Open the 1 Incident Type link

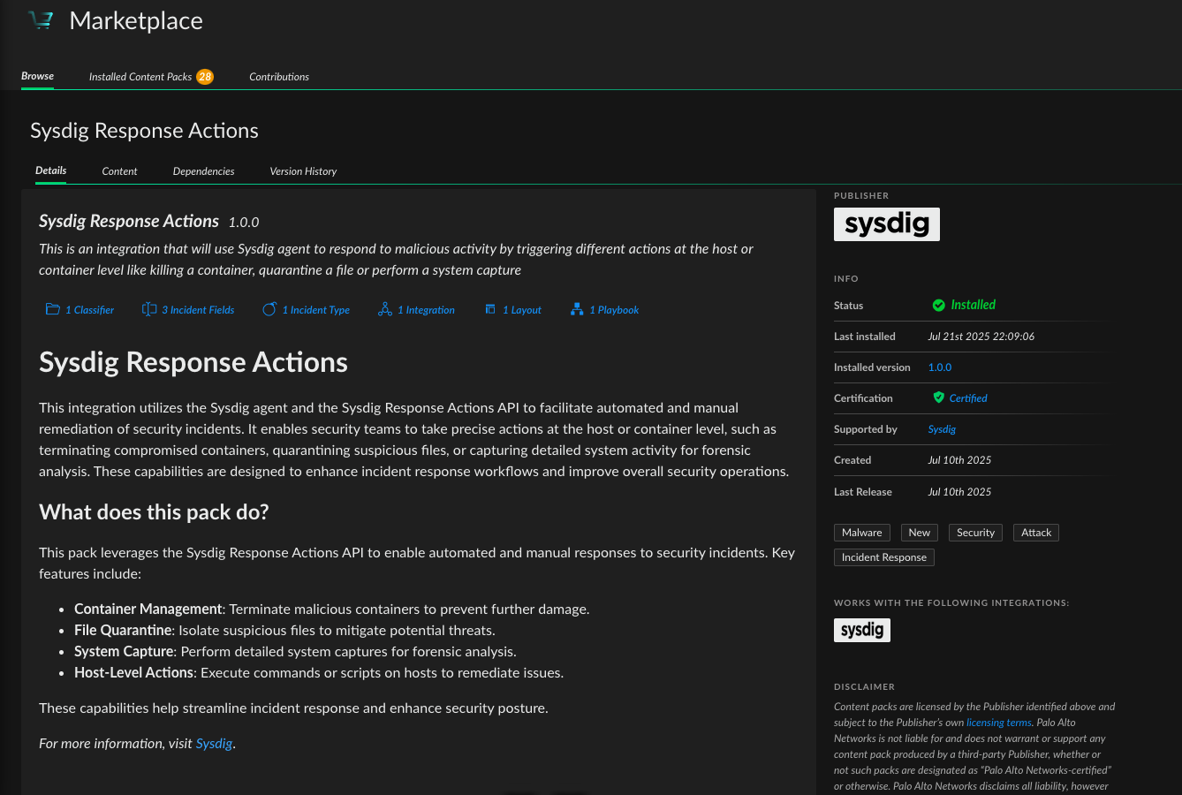316,310
